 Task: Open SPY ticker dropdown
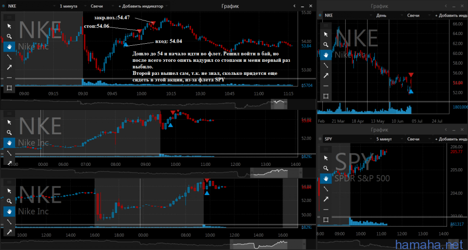348,139
